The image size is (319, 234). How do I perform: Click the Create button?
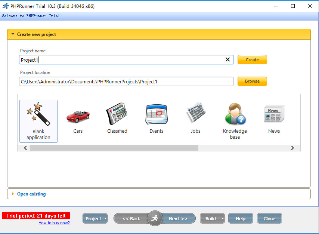tap(252, 60)
